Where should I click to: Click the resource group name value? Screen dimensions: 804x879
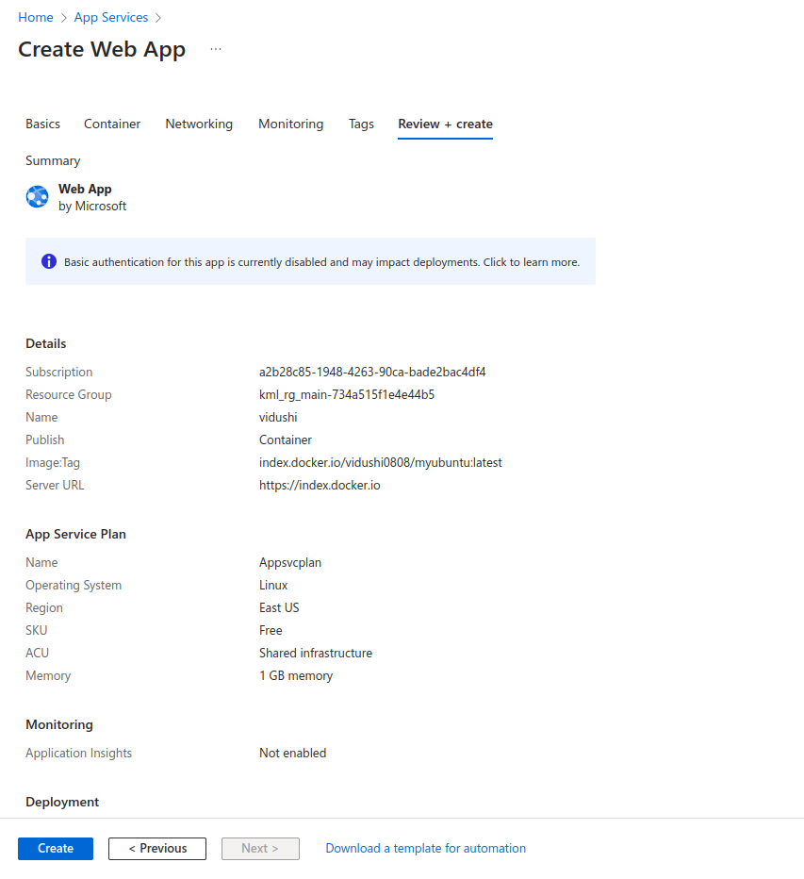click(x=346, y=394)
